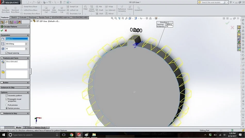Click the Extruded Cut tool

coord(46,10)
